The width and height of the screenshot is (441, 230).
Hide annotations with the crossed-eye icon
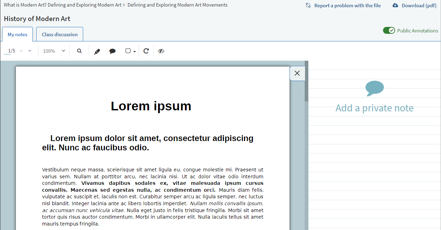(x=161, y=51)
